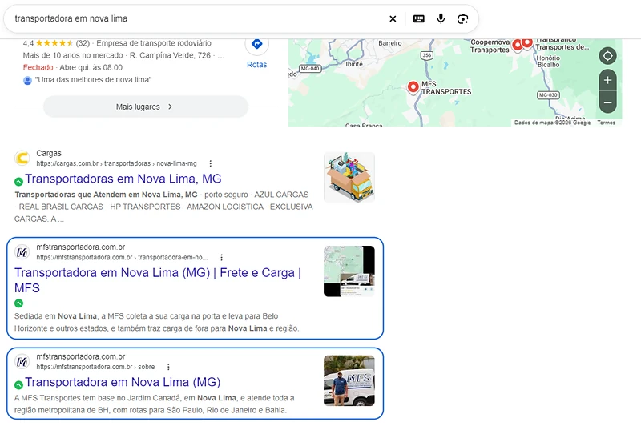Click the green badge under the MFS title

(18, 303)
